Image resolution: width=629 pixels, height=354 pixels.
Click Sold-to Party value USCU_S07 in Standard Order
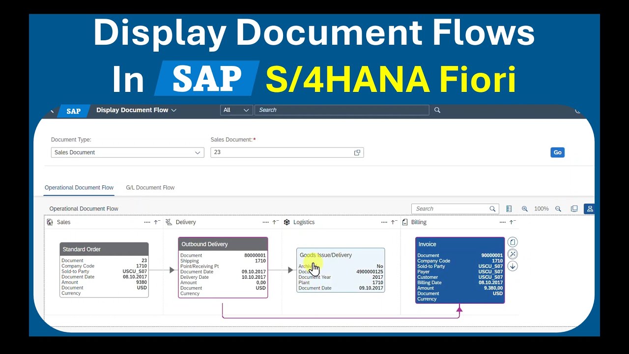135,271
